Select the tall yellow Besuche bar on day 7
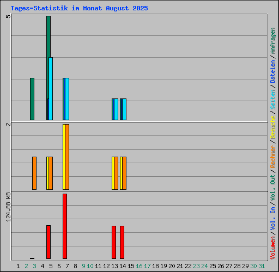This screenshot has height=272, width=279. click(64, 157)
